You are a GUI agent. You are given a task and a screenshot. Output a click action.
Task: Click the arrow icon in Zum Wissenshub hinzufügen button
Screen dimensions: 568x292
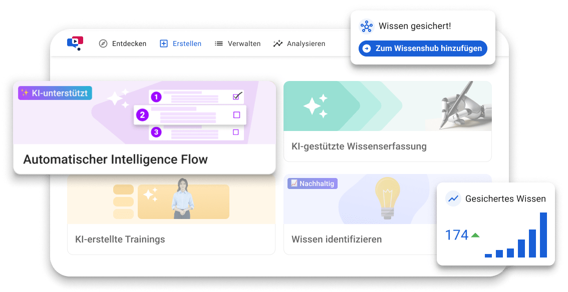tap(367, 48)
